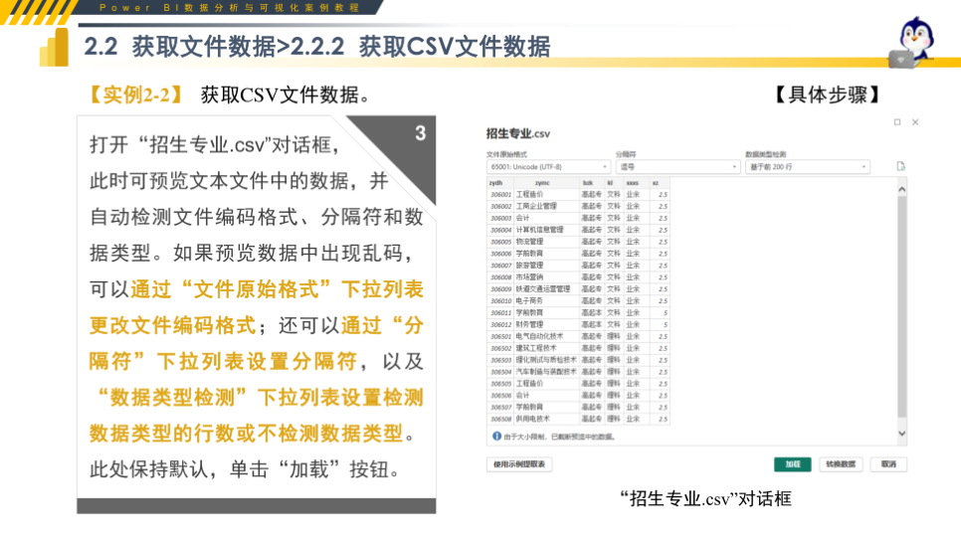Click the 加载 button
This screenshot has height=541, width=961.
pos(793,464)
